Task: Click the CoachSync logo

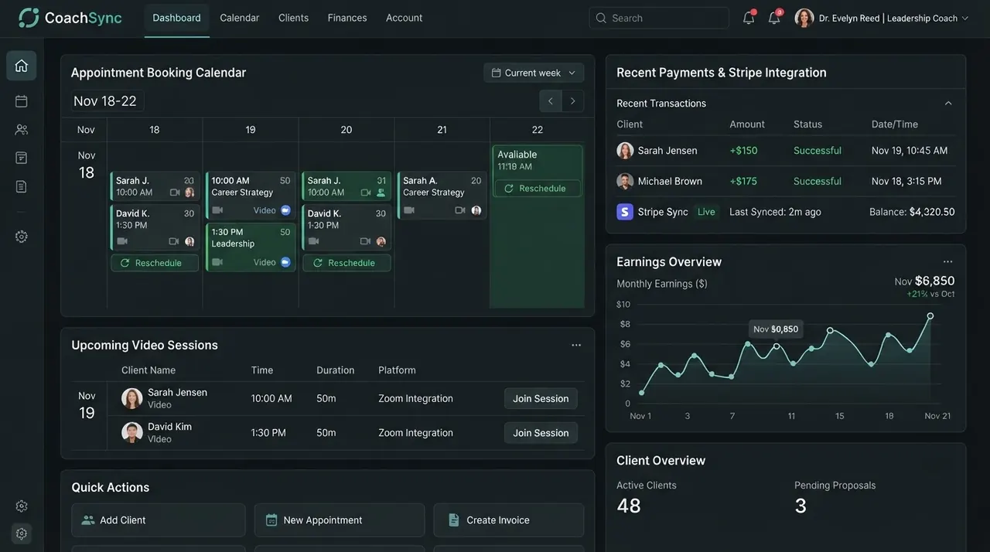Action: pos(70,18)
